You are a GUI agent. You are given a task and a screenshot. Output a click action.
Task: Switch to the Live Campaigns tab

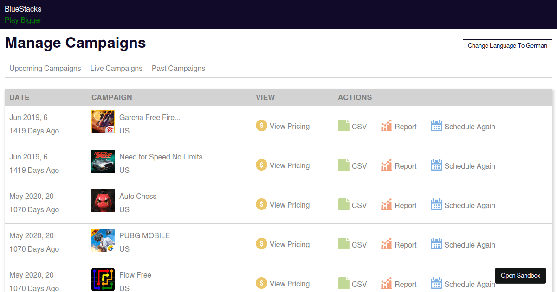(116, 68)
